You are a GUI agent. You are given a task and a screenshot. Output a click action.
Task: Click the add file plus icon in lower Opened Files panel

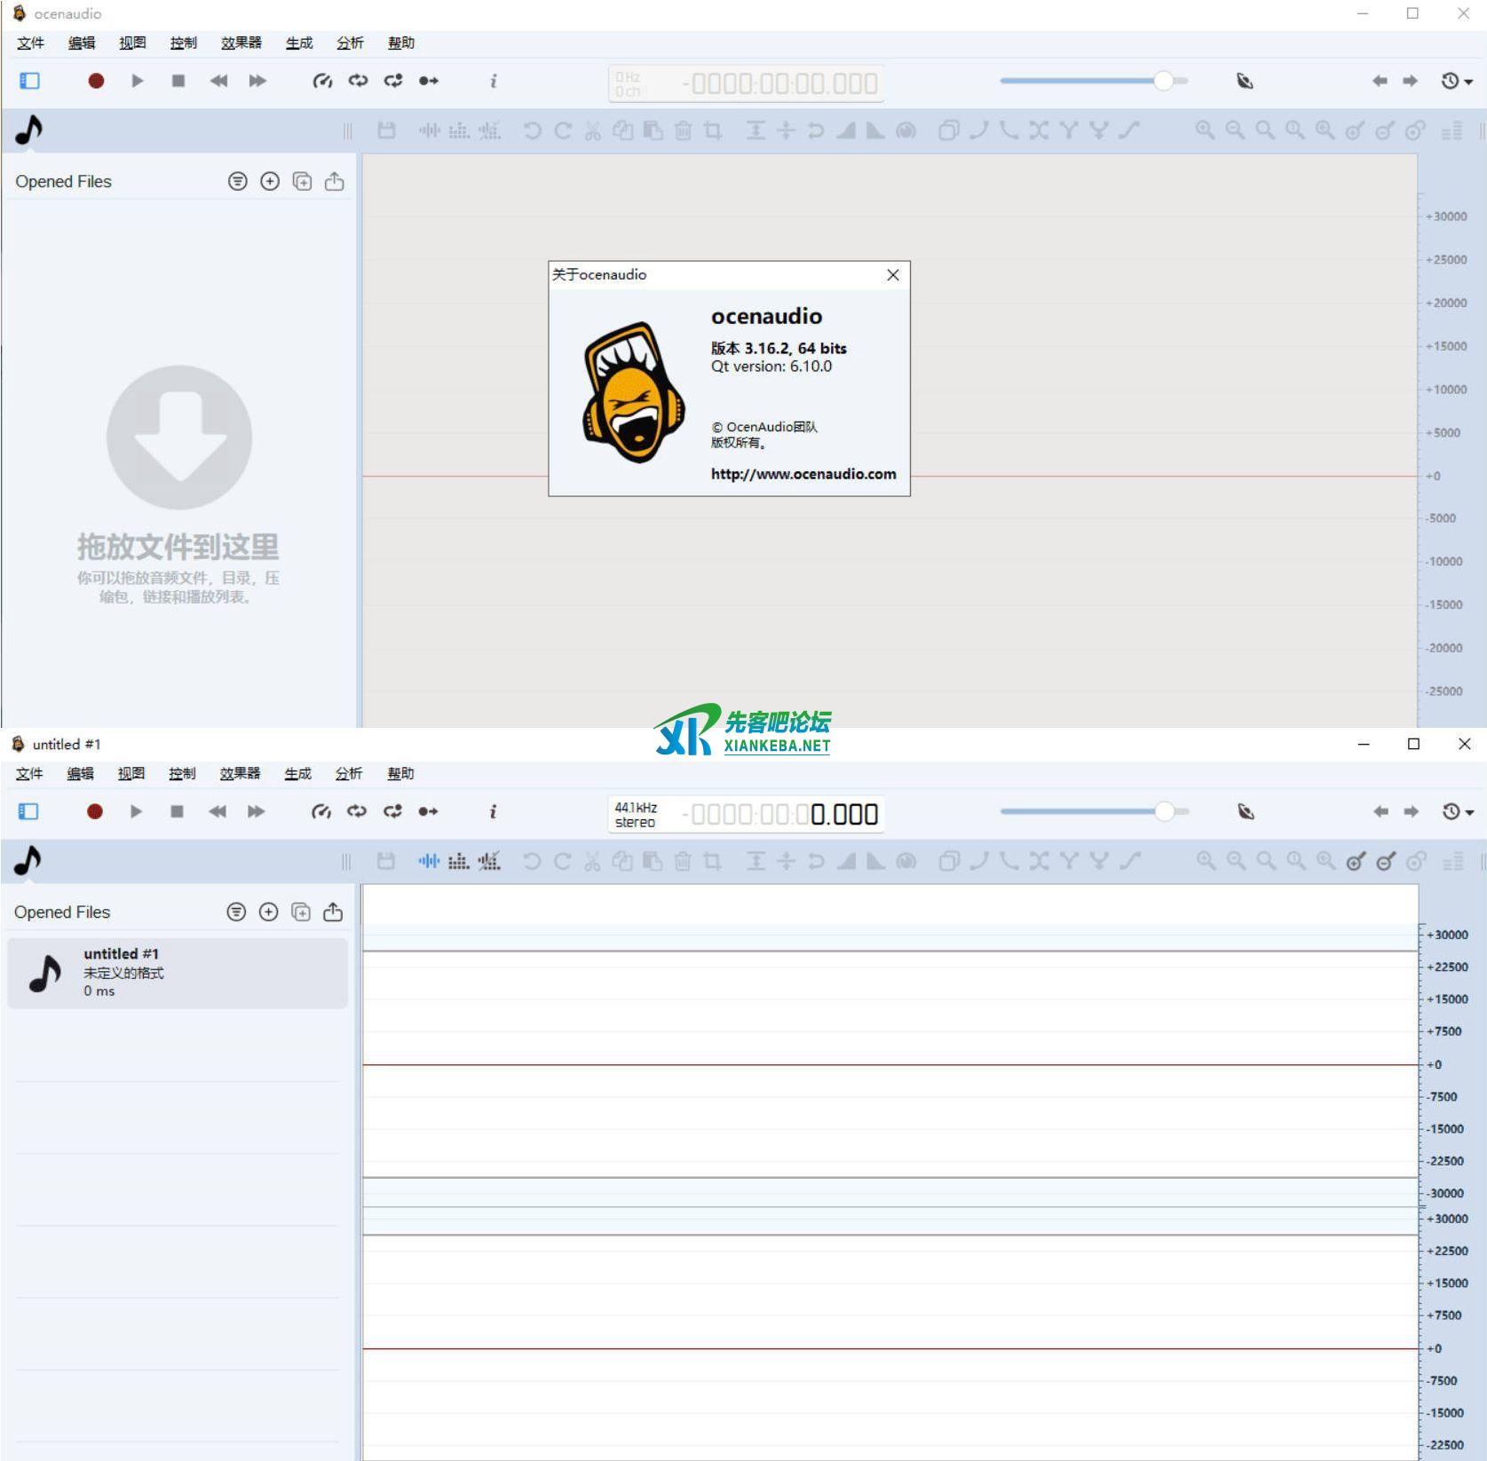pyautogui.click(x=268, y=912)
